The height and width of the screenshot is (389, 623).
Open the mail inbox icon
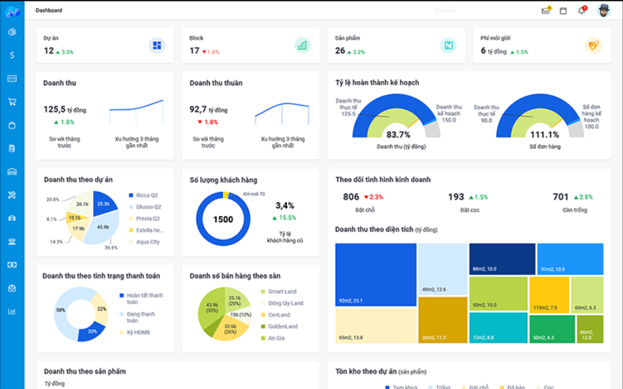click(545, 11)
